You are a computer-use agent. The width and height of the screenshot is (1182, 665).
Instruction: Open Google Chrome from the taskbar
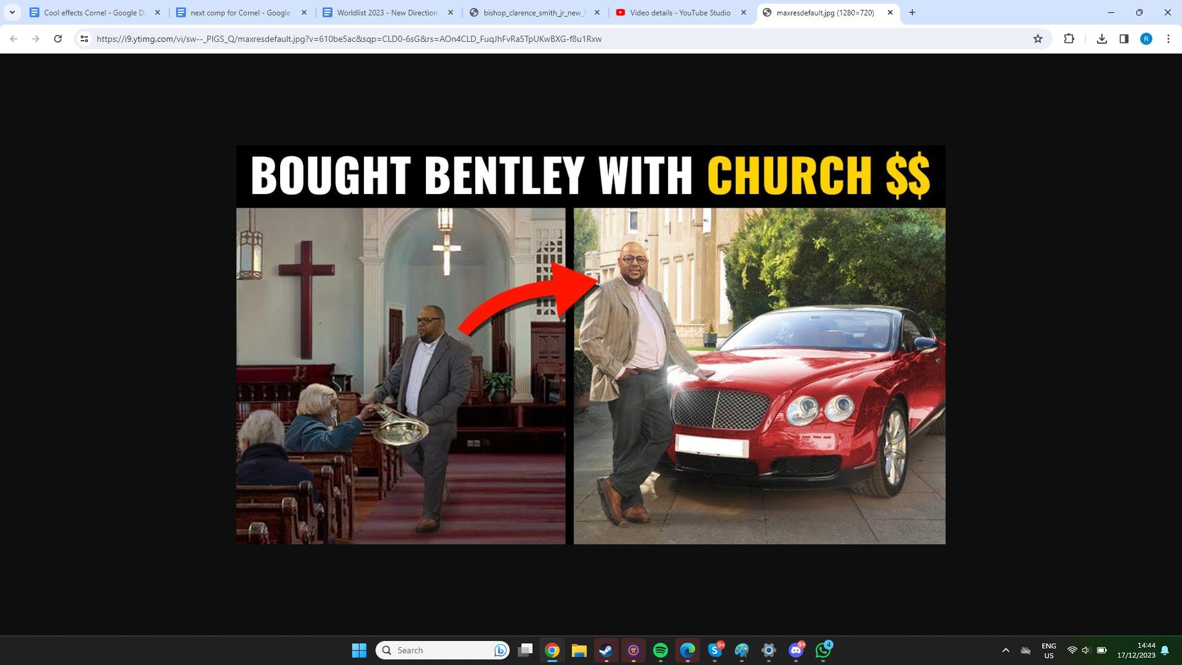point(552,650)
